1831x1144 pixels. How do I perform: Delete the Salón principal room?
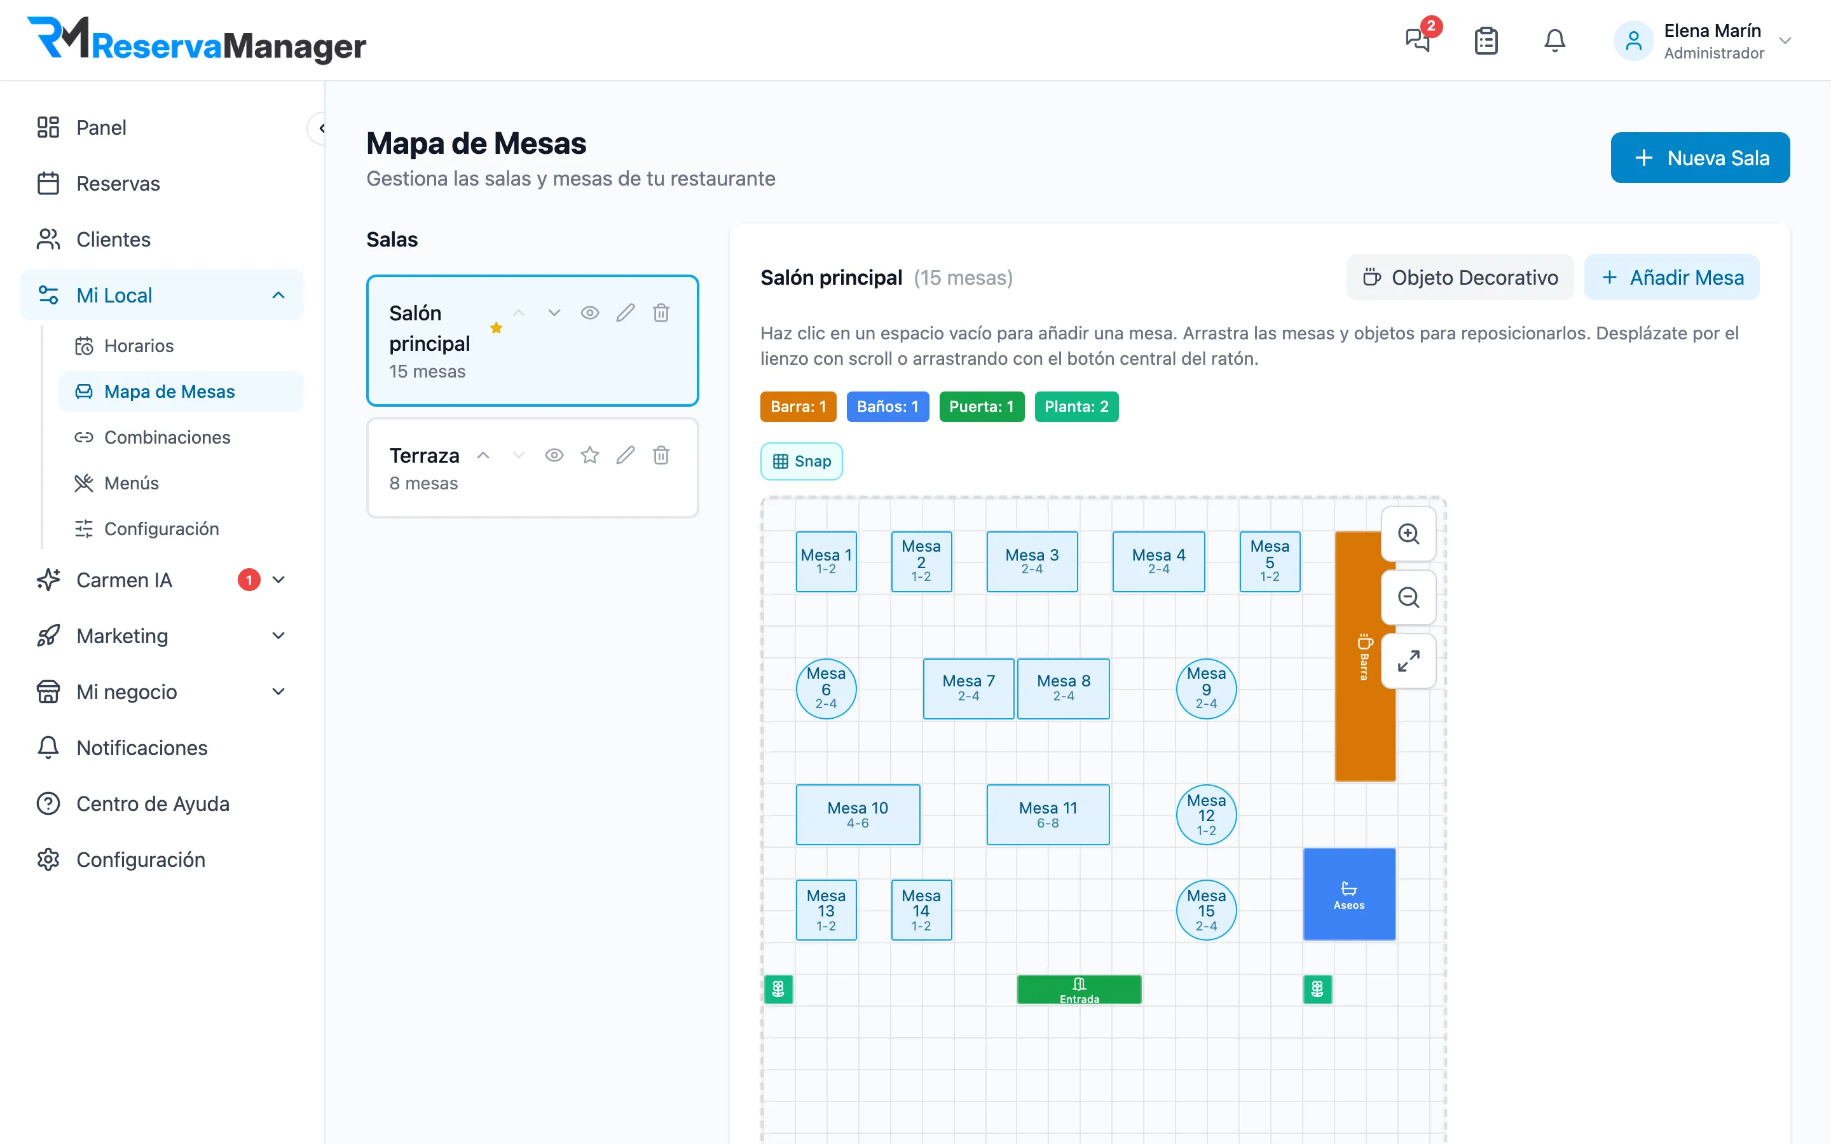pyautogui.click(x=661, y=313)
